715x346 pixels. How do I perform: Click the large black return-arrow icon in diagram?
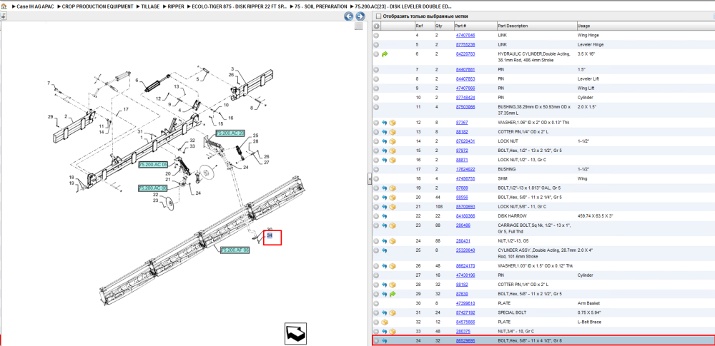(x=294, y=334)
